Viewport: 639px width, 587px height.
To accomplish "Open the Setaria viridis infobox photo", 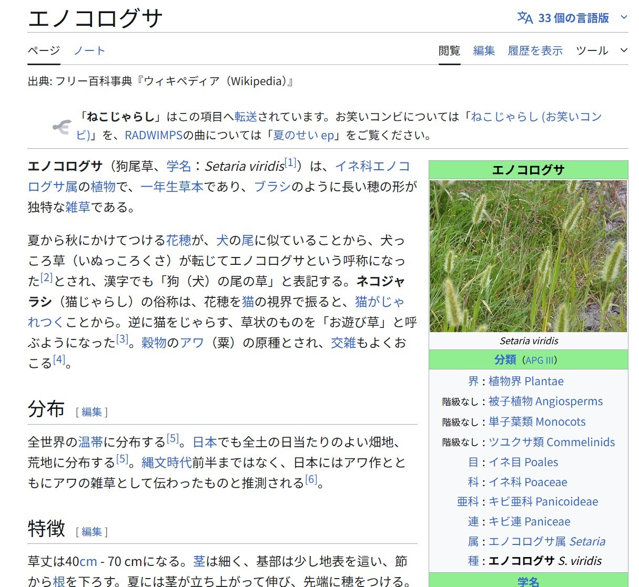I will [x=528, y=256].
